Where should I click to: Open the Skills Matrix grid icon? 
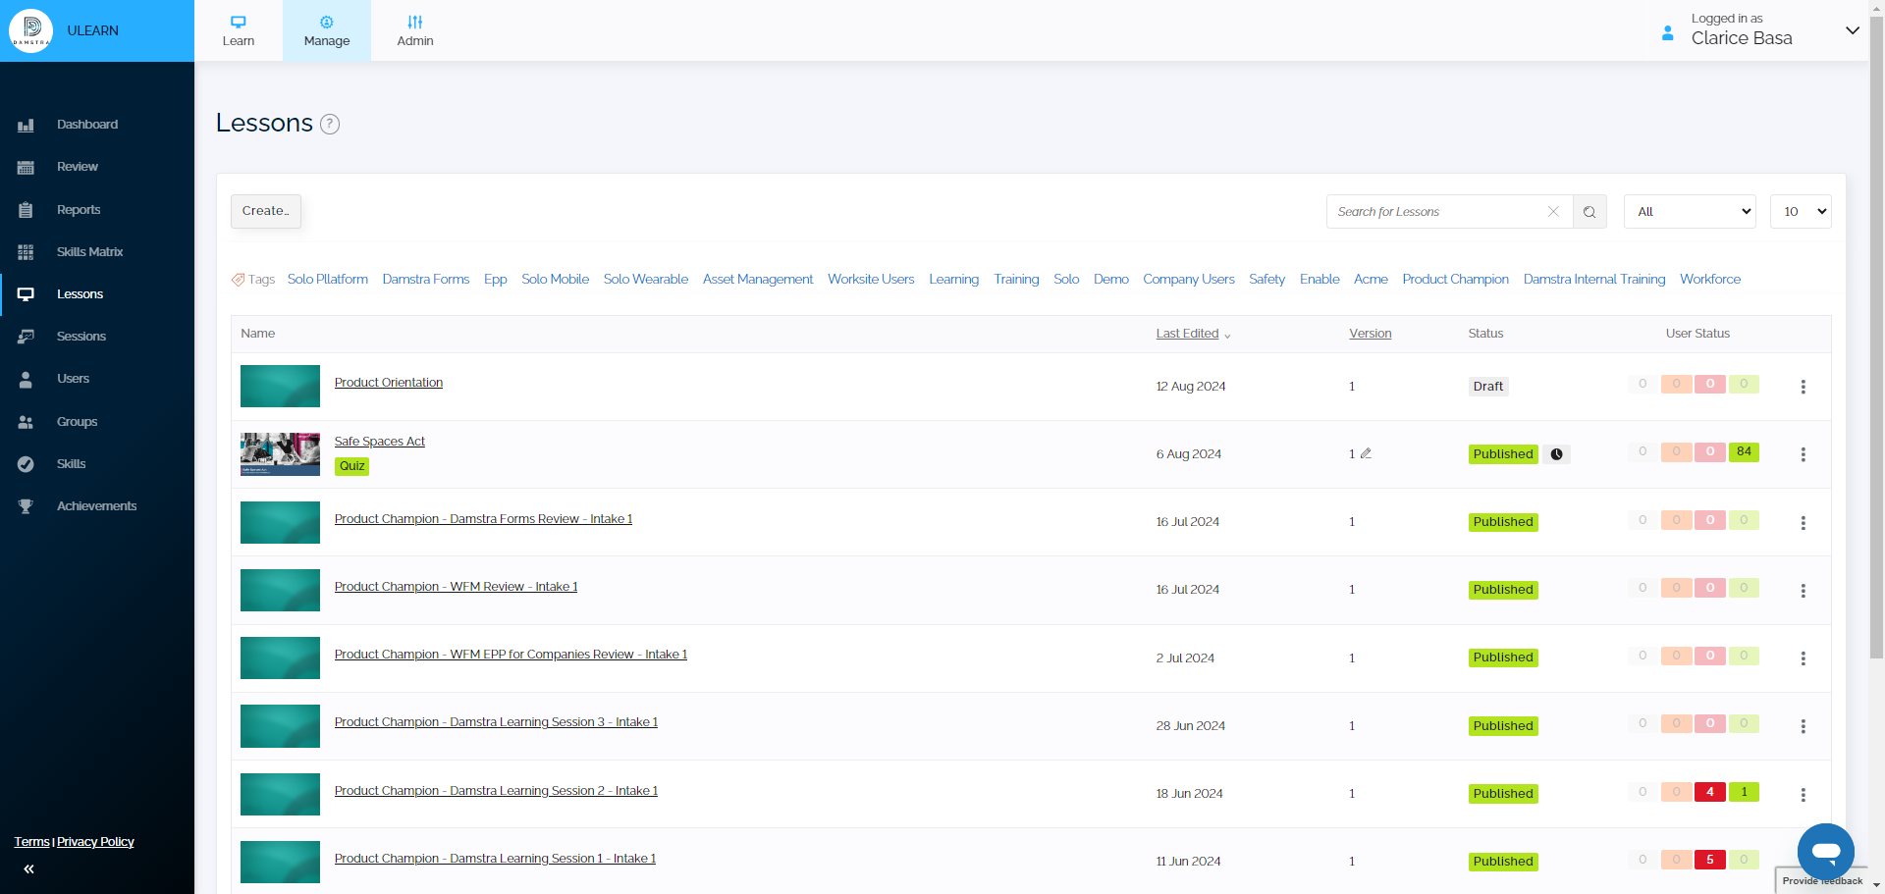[x=26, y=252]
